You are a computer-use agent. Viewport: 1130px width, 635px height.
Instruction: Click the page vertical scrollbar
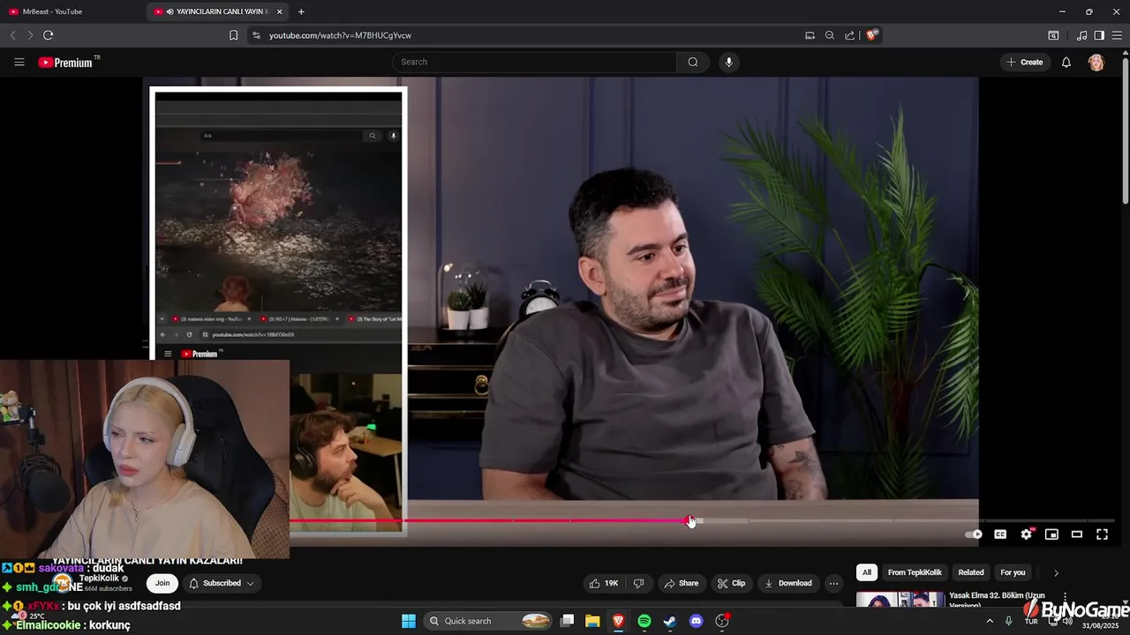(1125, 132)
